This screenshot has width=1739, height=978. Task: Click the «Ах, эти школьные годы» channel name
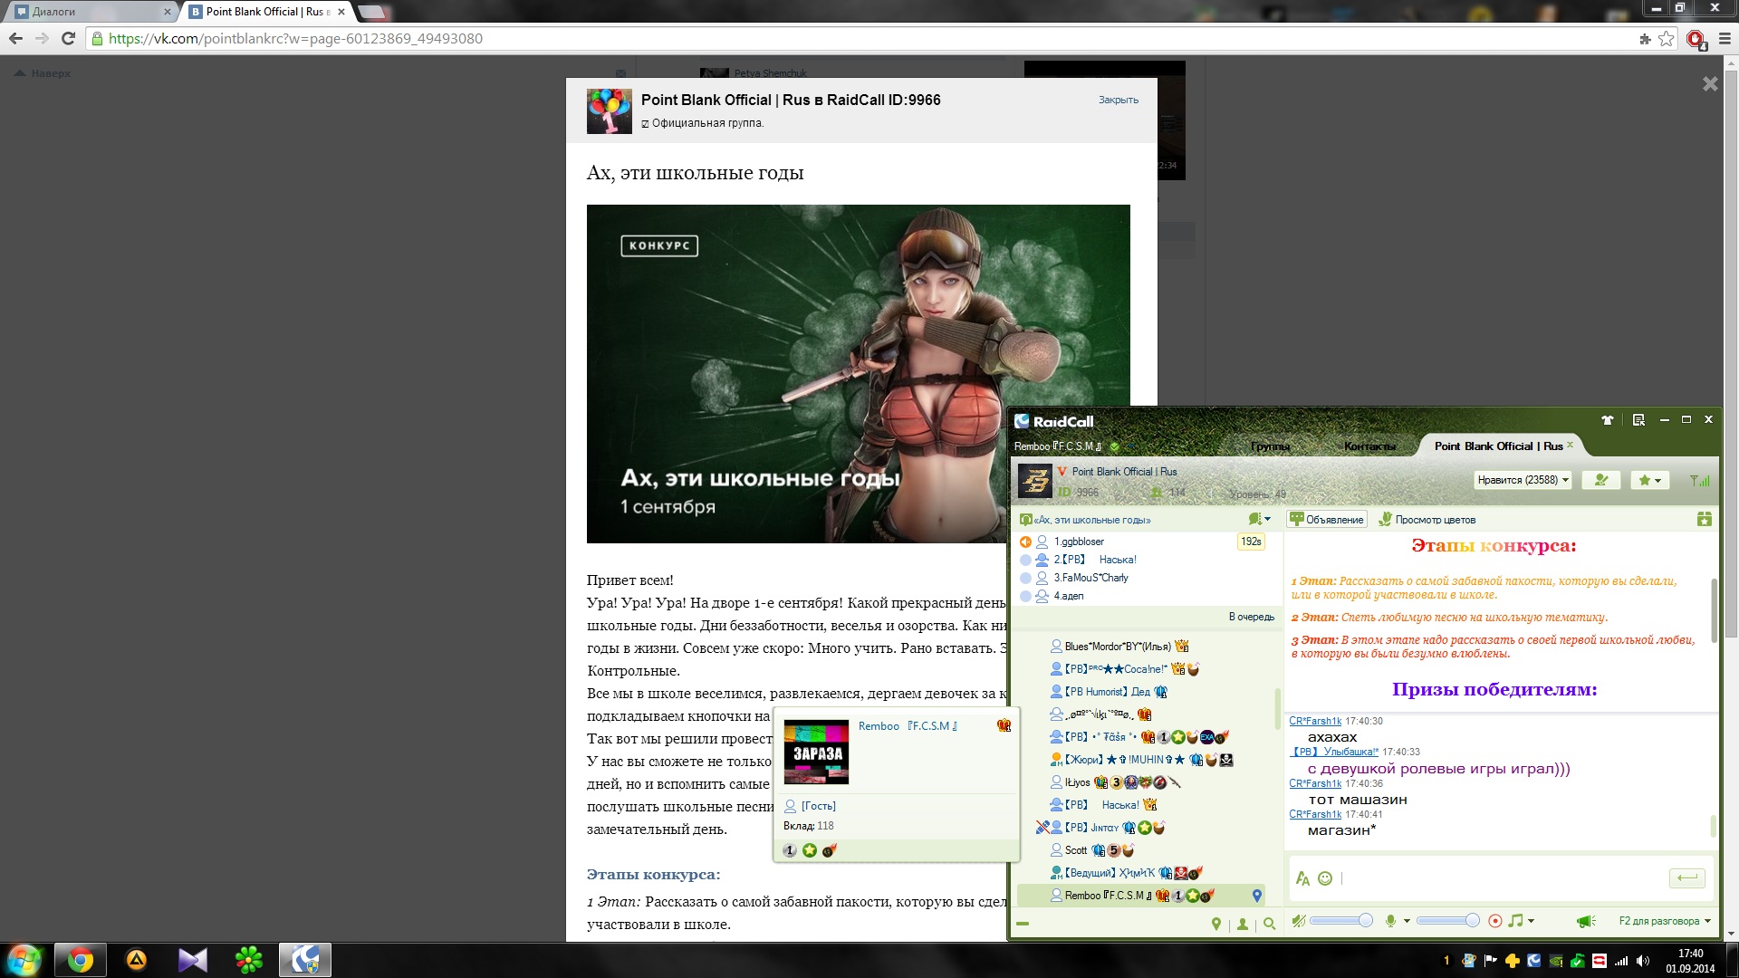[x=1092, y=520]
